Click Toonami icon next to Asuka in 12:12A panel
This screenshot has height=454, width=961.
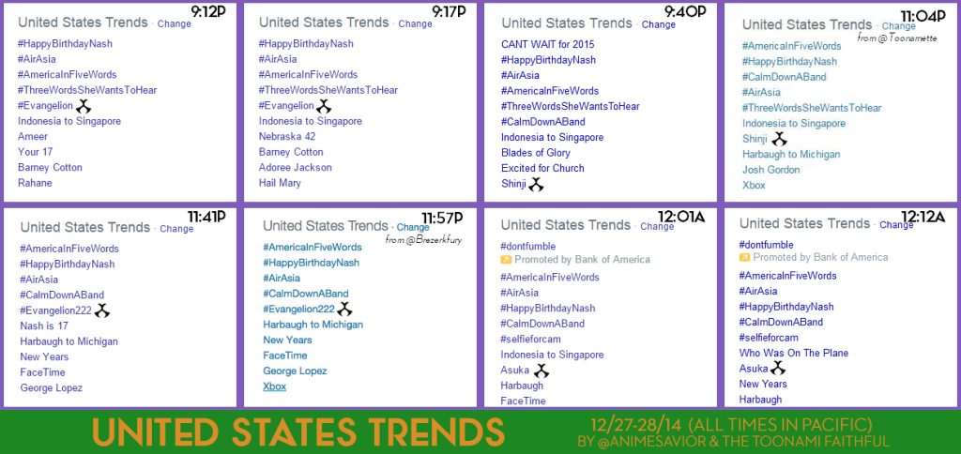point(778,369)
